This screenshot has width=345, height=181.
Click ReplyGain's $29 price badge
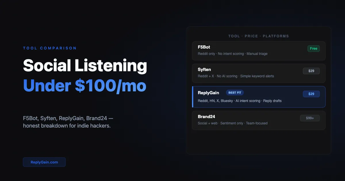click(311, 94)
